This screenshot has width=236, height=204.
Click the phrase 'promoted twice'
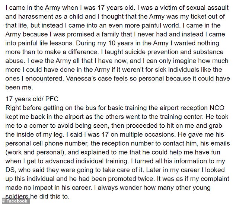click(131, 179)
